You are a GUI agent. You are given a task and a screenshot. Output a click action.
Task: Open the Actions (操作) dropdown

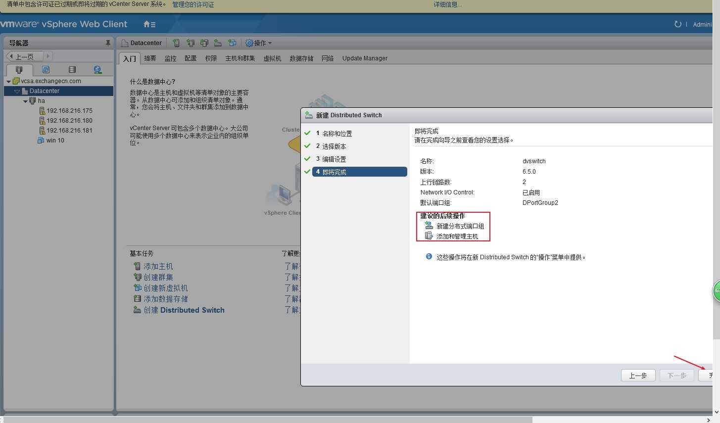259,43
